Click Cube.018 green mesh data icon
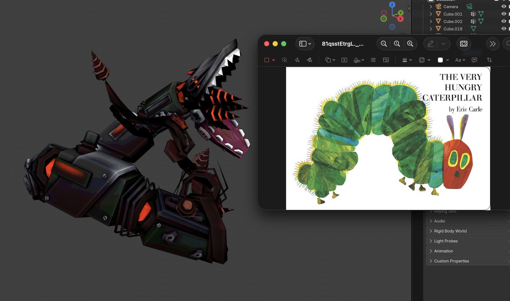The width and height of the screenshot is (510, 301). tap(473, 29)
